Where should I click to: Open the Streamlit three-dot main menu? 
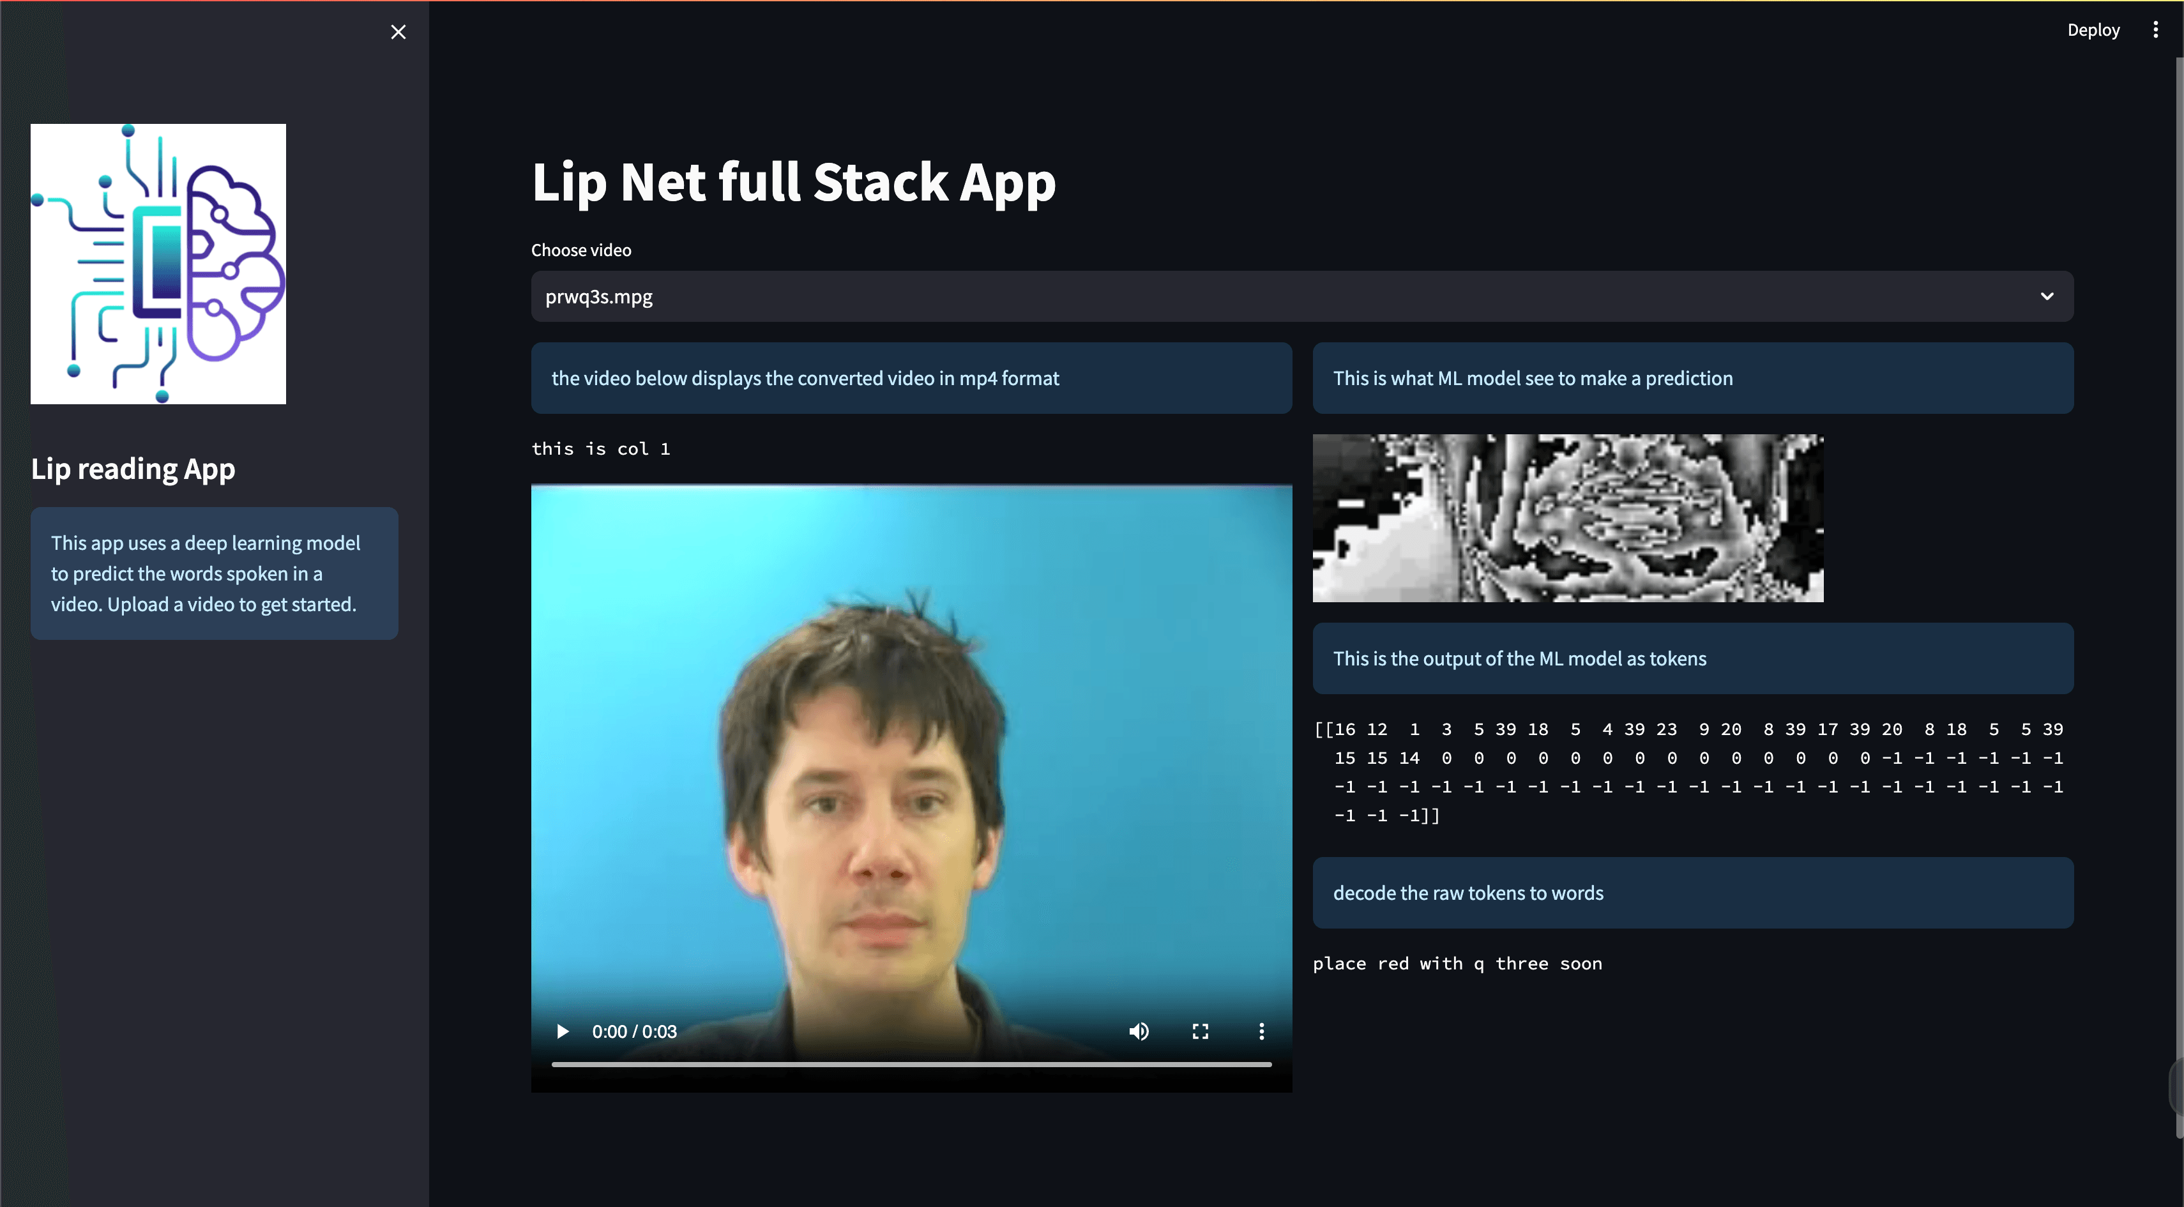2155,31
